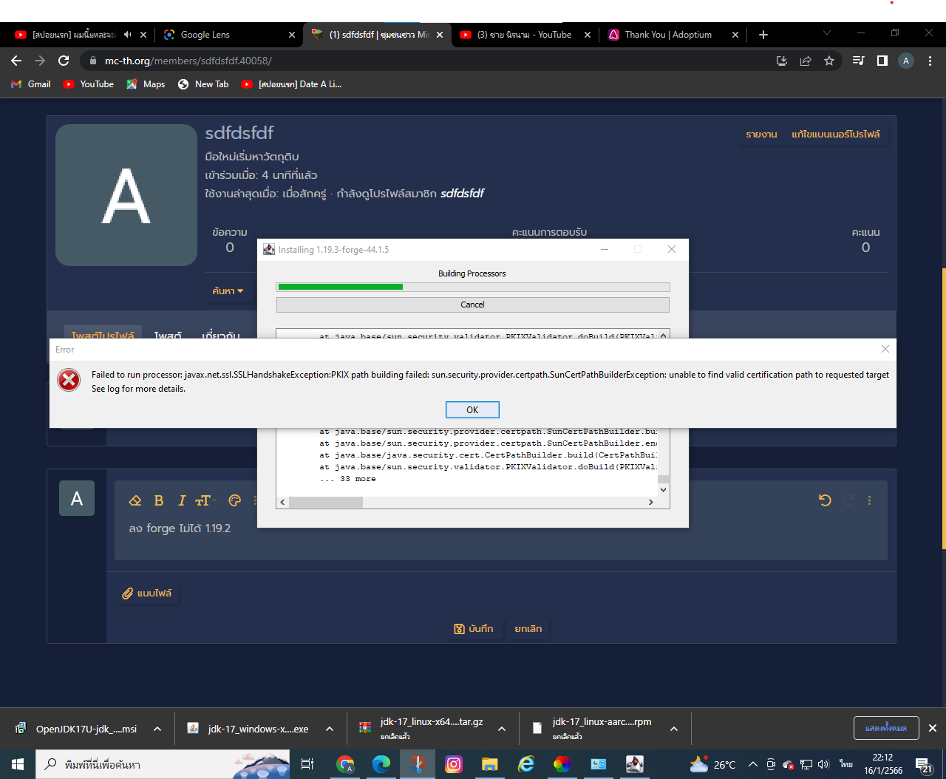Open Instagram from taskbar
946x779 pixels.
click(x=454, y=764)
